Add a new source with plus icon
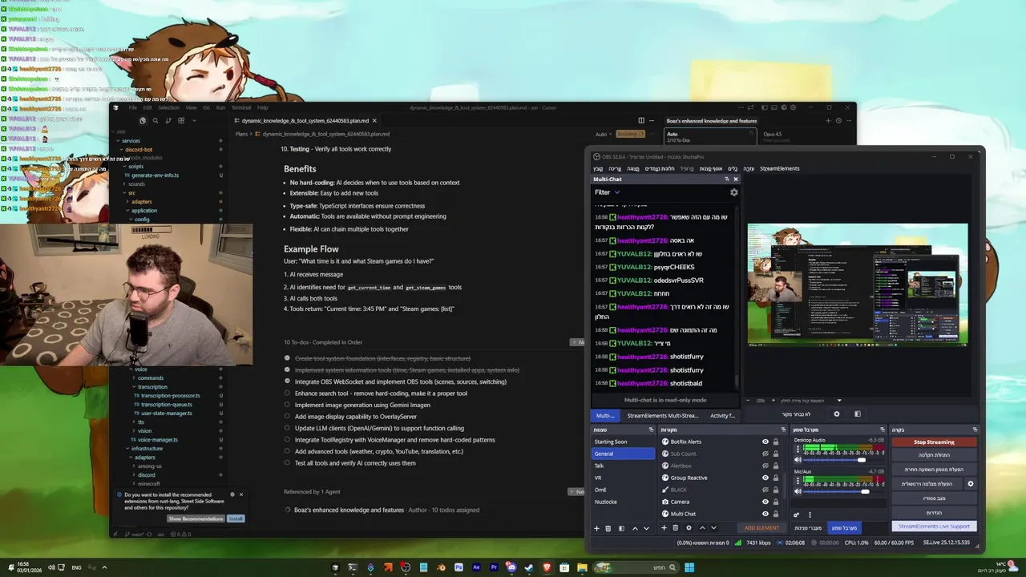The width and height of the screenshot is (1026, 577). [664, 528]
